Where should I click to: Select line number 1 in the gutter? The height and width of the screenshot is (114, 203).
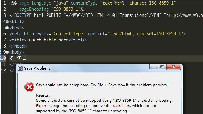(x=5, y=3)
